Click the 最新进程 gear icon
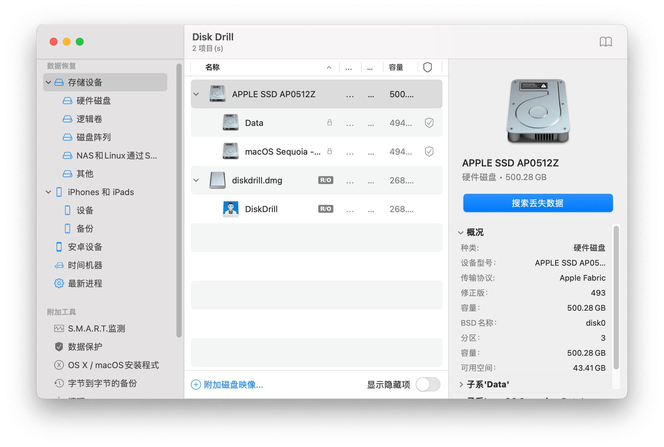This screenshot has height=447, width=664. [59, 284]
